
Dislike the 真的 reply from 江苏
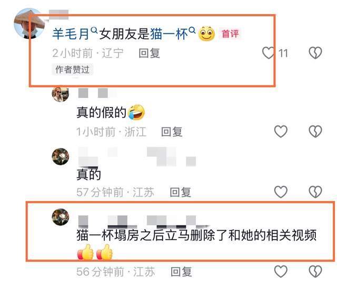coord(315,192)
